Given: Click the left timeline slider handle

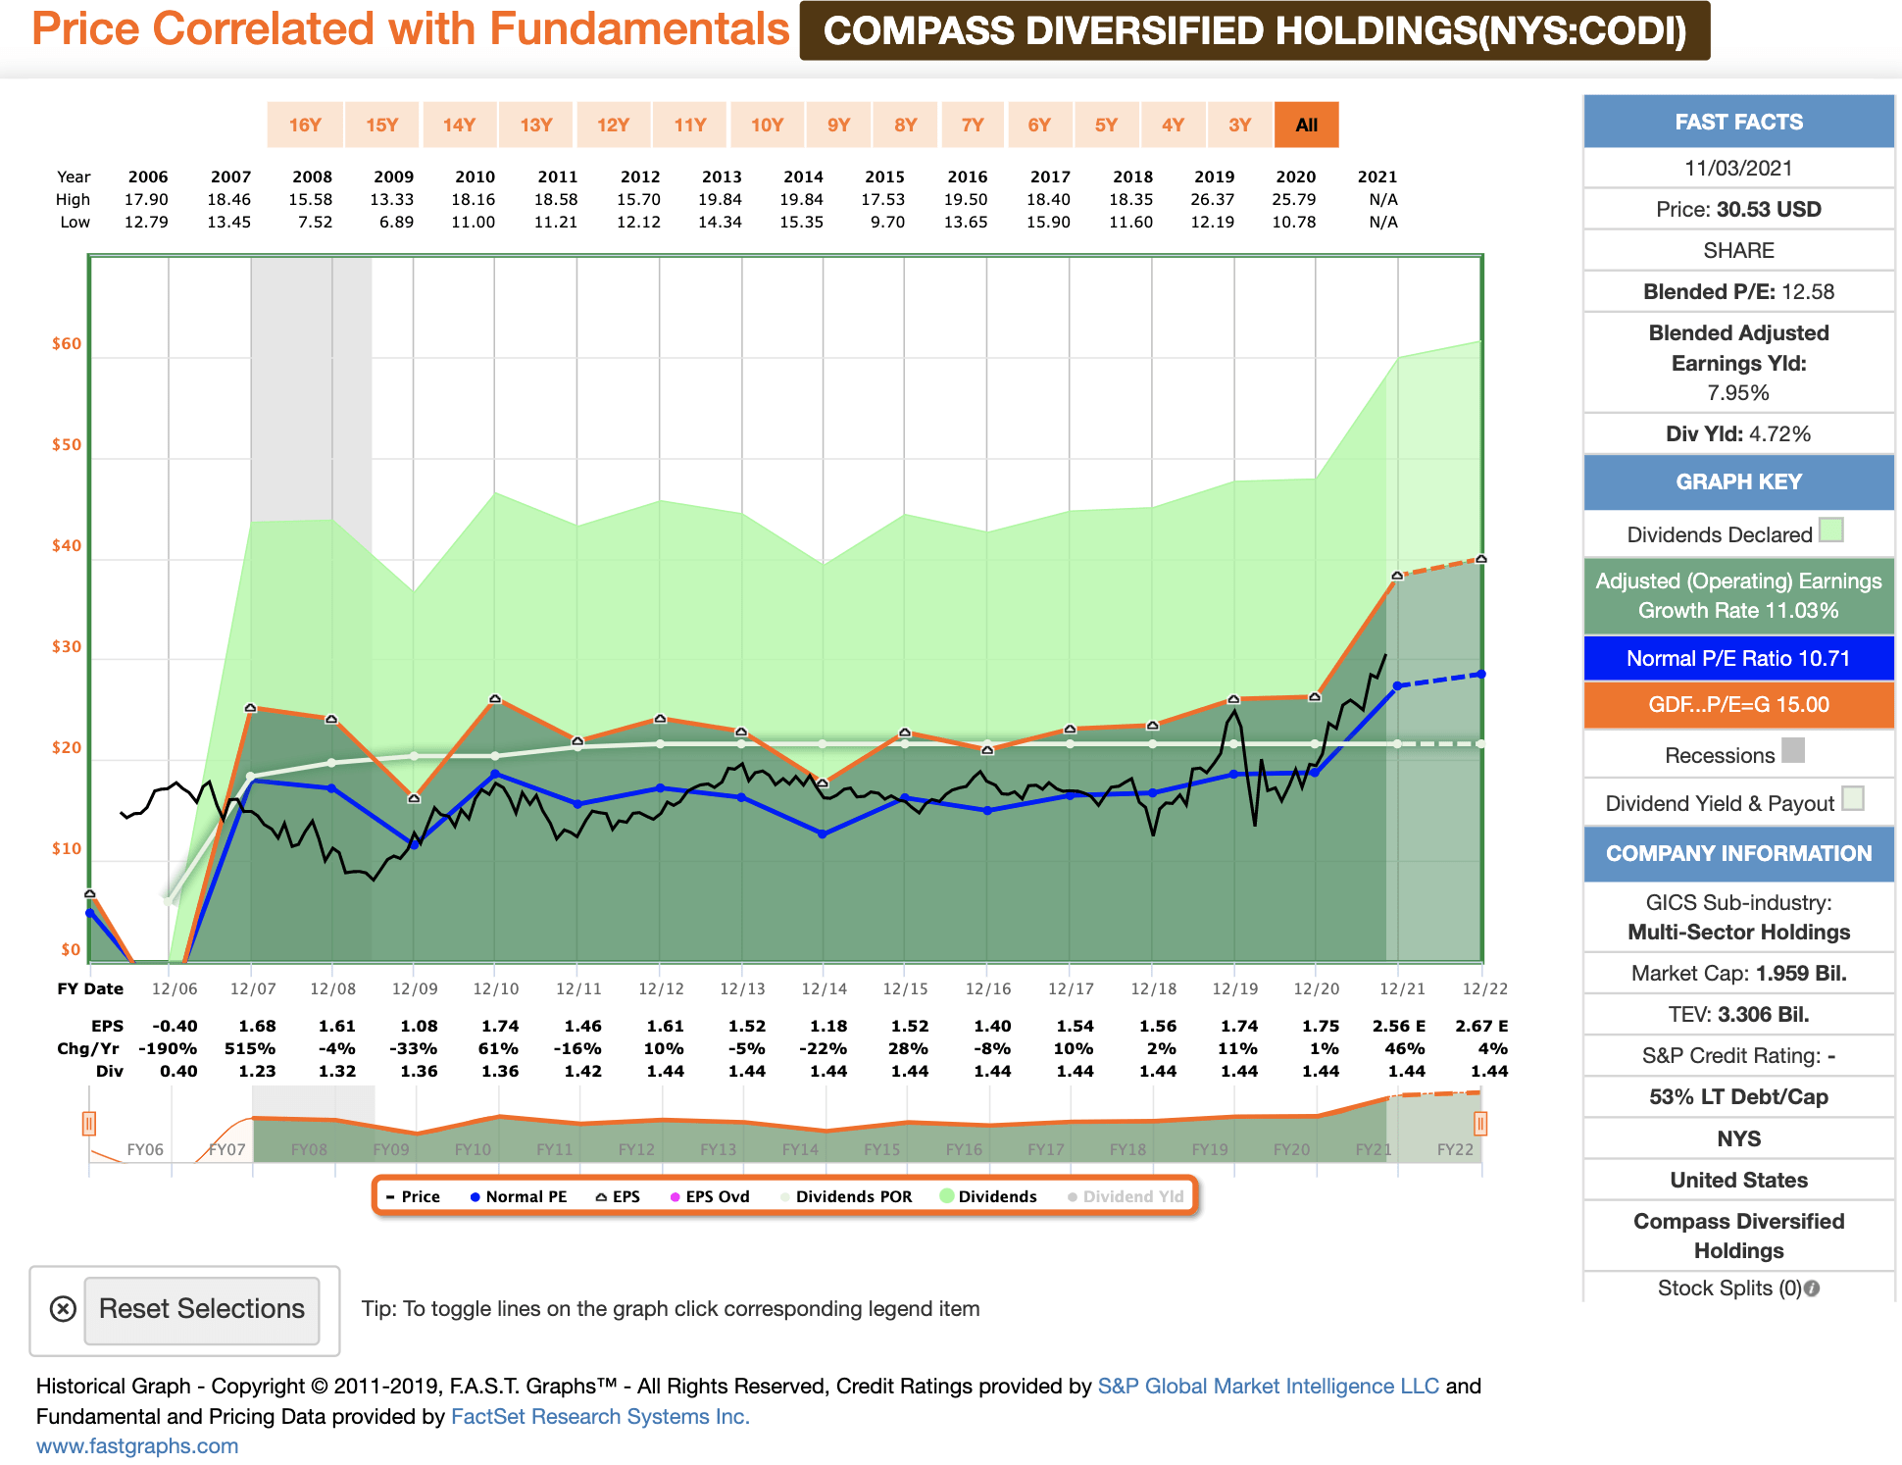Looking at the screenshot, I should [x=89, y=1125].
